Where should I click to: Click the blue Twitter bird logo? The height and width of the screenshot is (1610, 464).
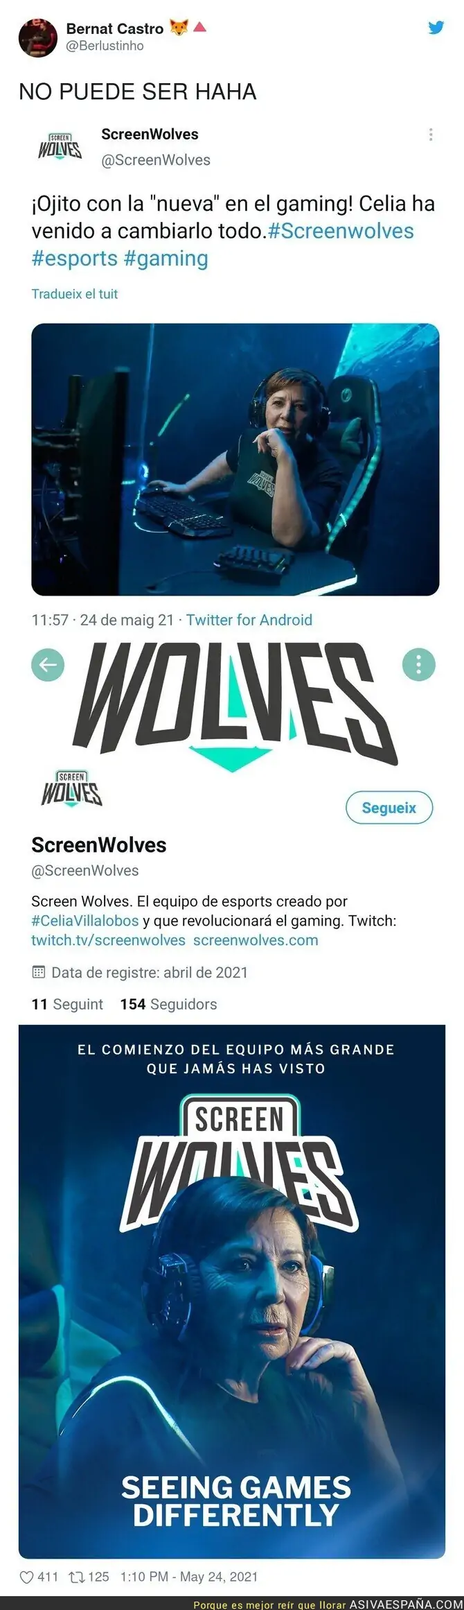click(x=436, y=28)
